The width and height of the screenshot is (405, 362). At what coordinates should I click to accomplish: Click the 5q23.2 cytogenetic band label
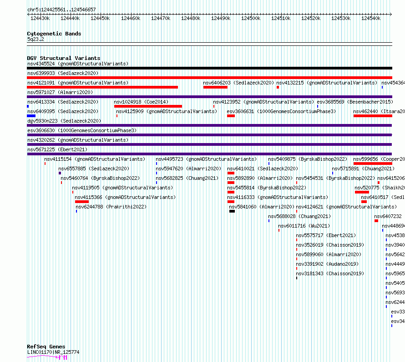[35, 39]
